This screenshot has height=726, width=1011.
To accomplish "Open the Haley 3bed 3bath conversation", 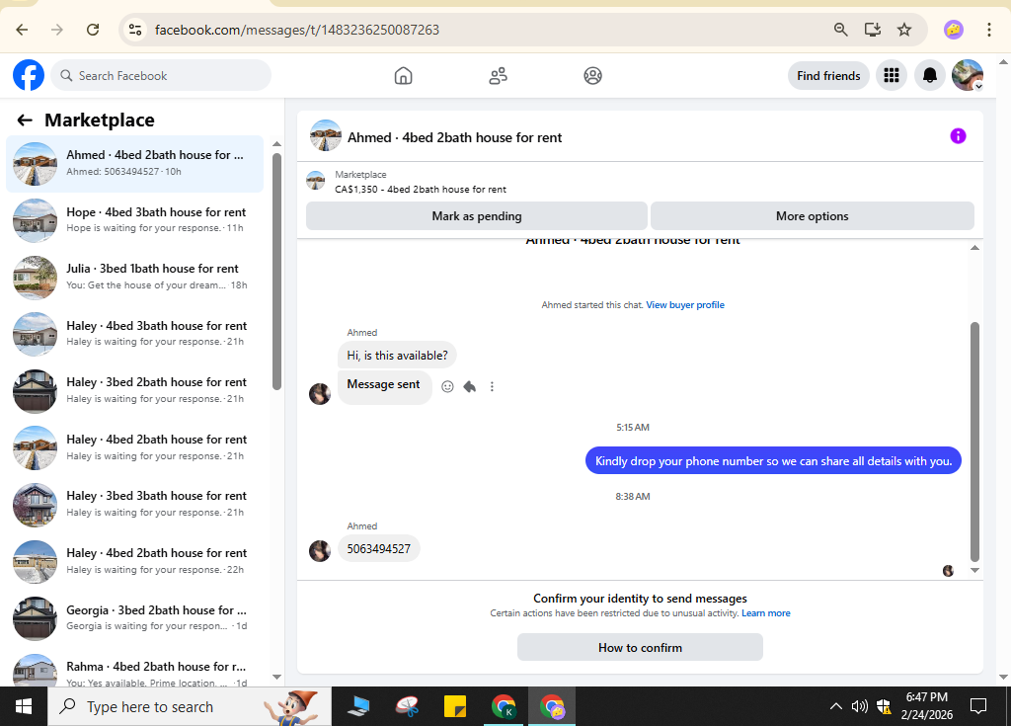I will point(134,504).
